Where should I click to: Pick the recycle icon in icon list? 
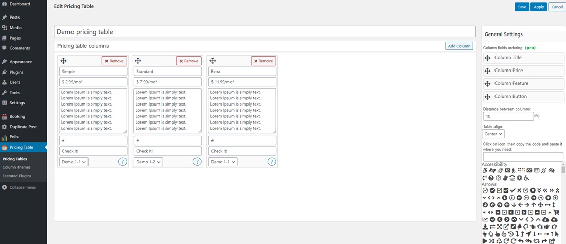499,241
